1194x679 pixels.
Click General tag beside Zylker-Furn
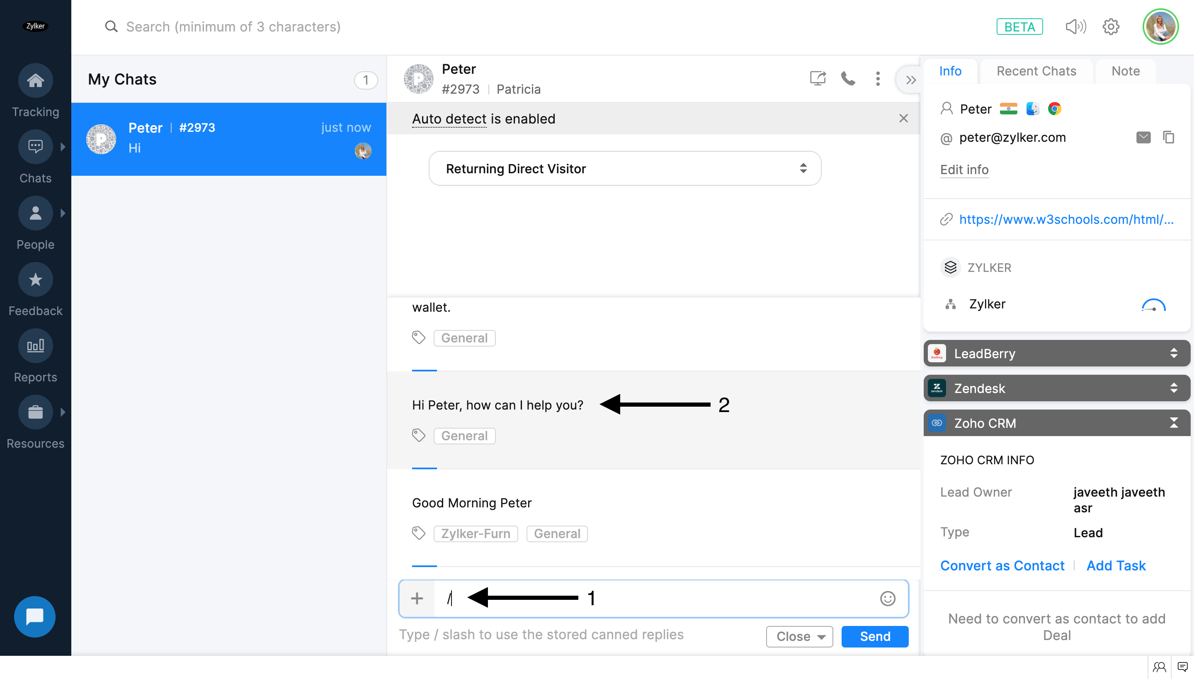click(557, 533)
